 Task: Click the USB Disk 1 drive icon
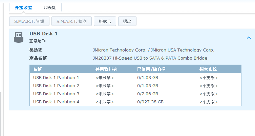[x=19, y=37]
